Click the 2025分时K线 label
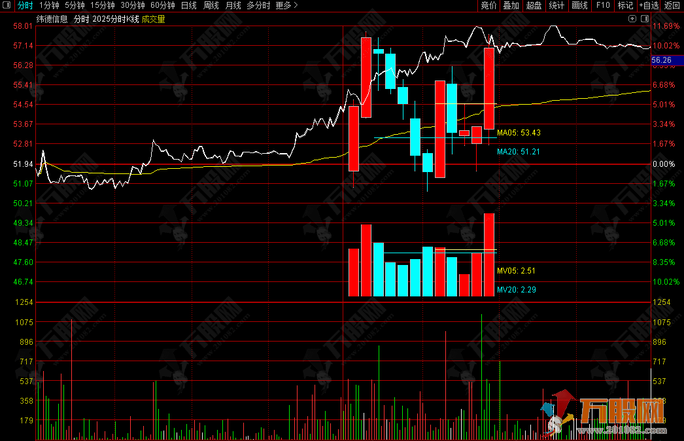Screen dimensions: 684x441 coord(116,19)
